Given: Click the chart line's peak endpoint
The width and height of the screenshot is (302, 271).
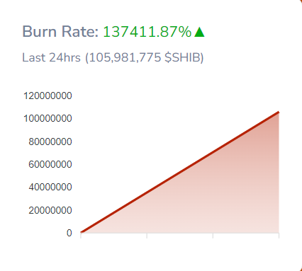Looking at the screenshot, I should (x=279, y=113).
